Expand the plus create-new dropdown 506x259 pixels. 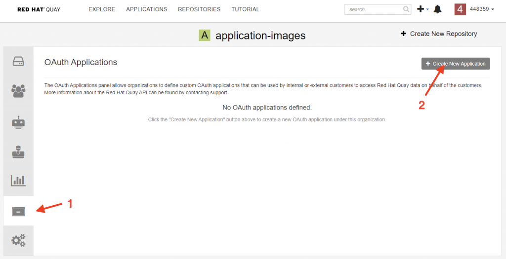pos(423,9)
